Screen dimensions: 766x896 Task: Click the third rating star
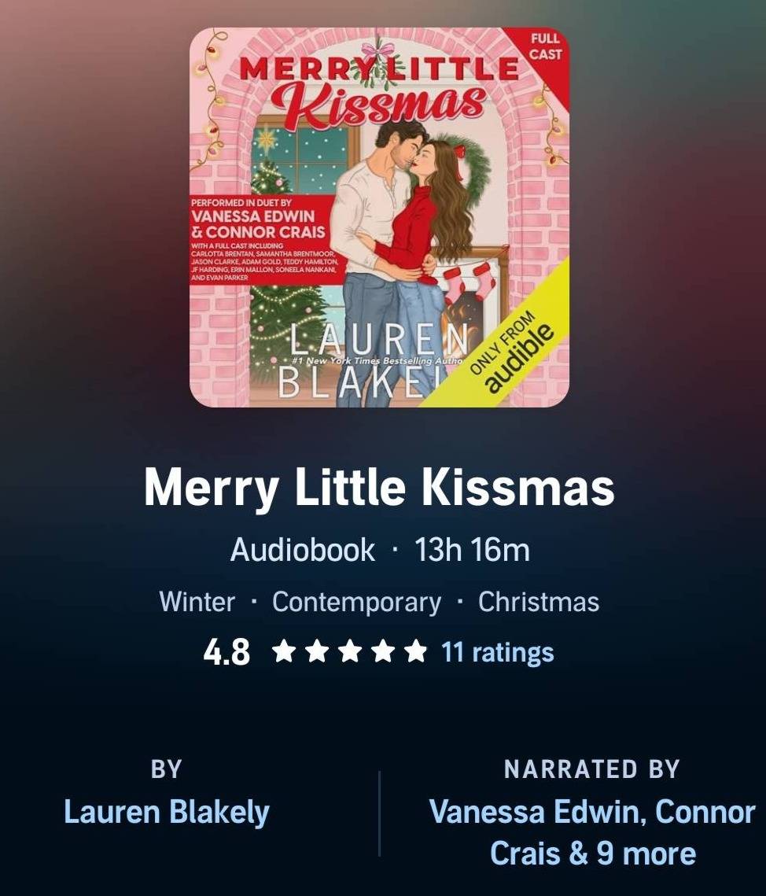coord(350,651)
